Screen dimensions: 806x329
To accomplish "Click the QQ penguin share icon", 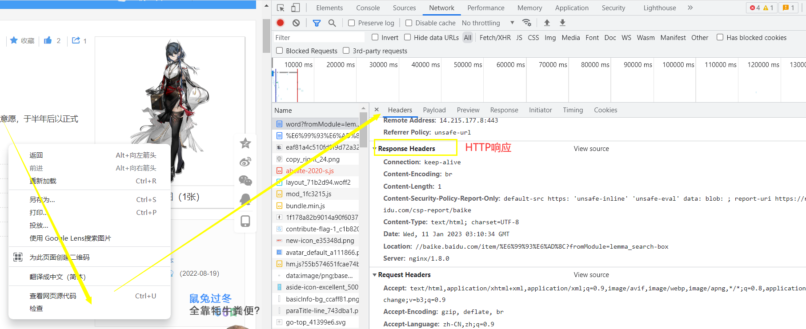I will (x=245, y=199).
